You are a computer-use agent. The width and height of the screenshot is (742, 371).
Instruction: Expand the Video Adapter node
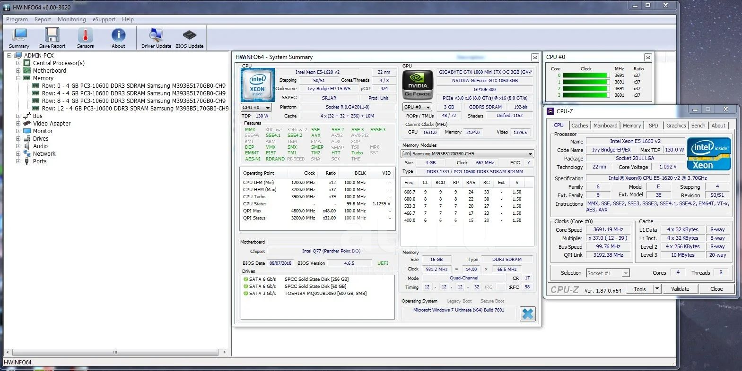pyautogui.click(x=18, y=123)
